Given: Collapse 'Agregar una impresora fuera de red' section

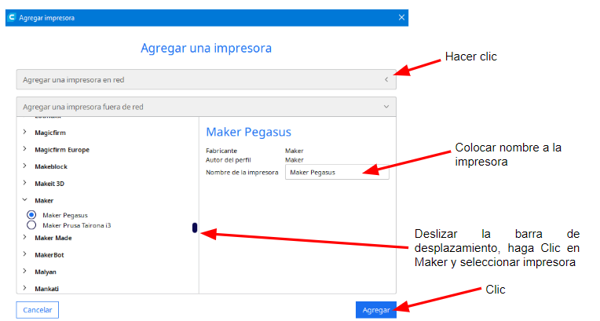Looking at the screenshot, I should coord(206,107).
